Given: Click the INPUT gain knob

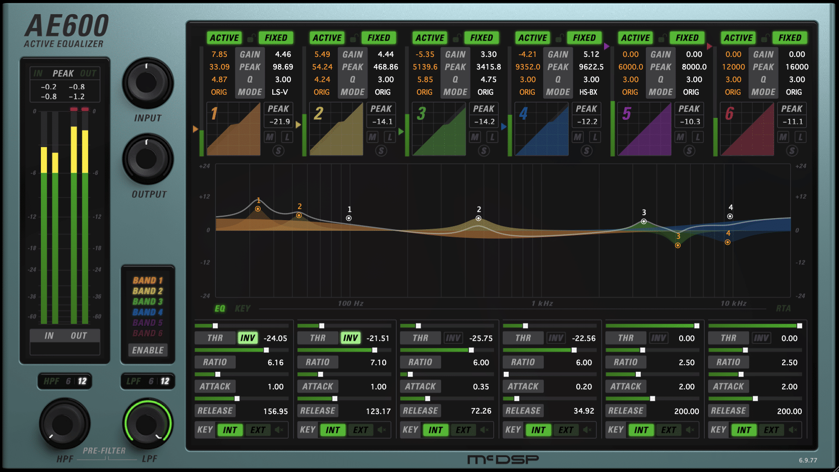Looking at the screenshot, I should click(x=147, y=83).
